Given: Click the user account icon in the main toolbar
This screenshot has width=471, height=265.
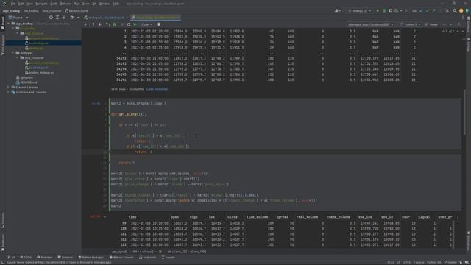Looking at the screenshot, I should coord(338,10).
